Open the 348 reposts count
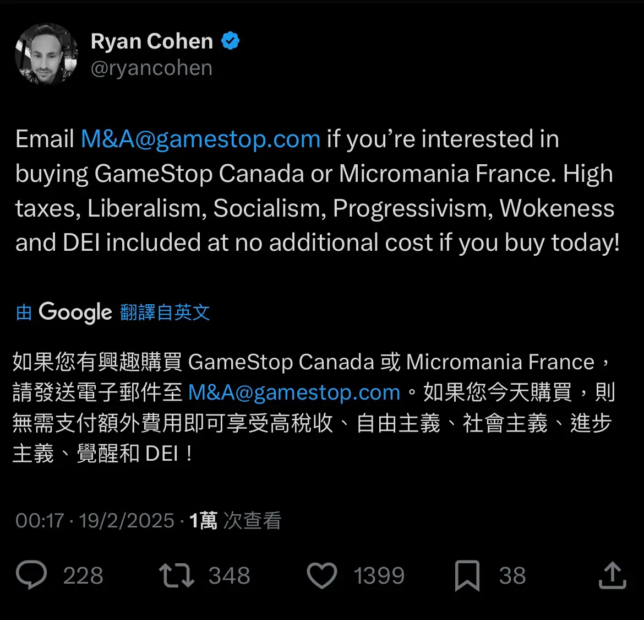Image resolution: width=644 pixels, height=620 pixels. (229, 575)
